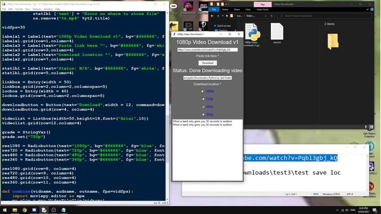381x214 pixels.
Task: Open the Format menu in IDLE editor
Action: (19, 9)
